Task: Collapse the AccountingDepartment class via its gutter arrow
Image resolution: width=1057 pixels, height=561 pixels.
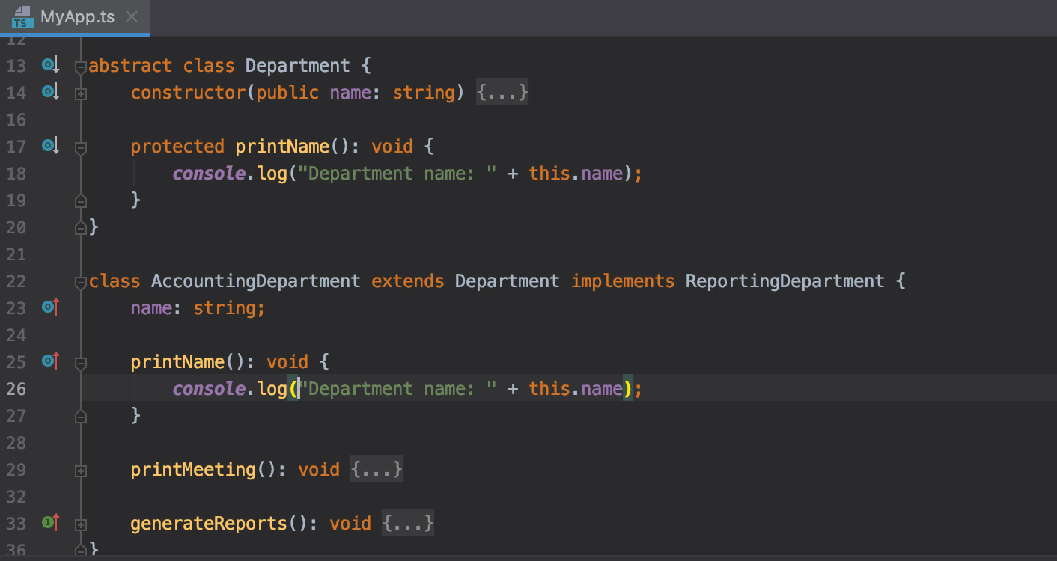Action: 80,281
